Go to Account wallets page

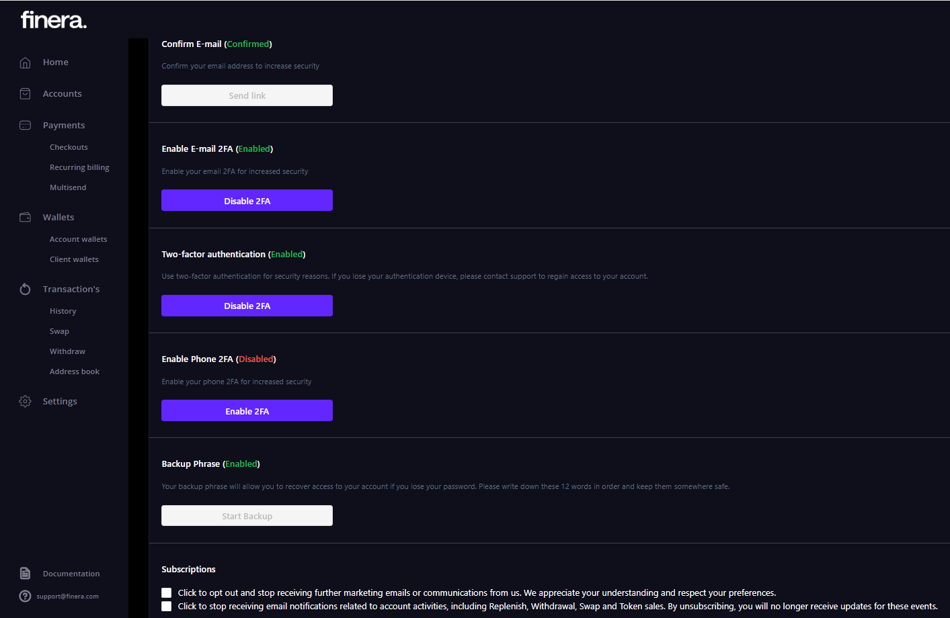point(78,240)
